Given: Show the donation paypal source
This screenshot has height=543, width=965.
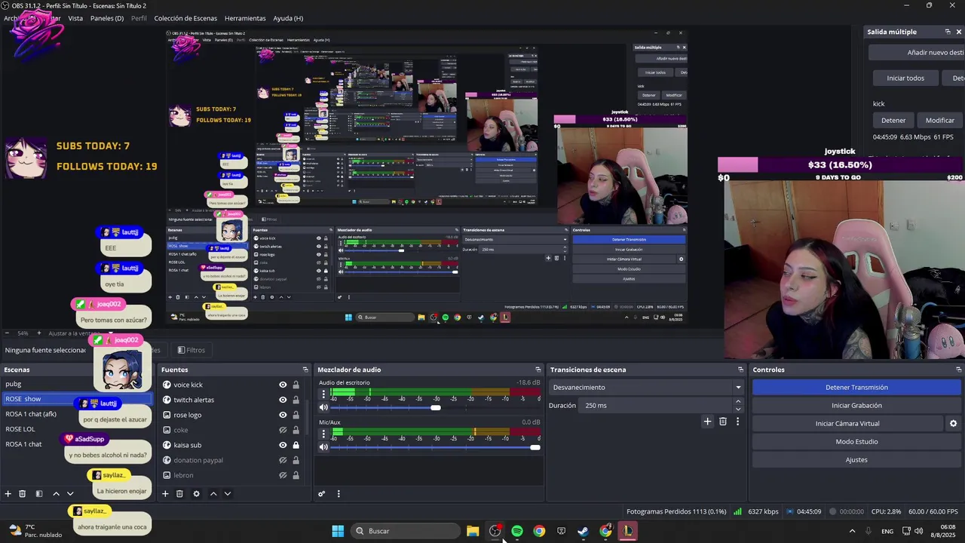Looking at the screenshot, I should coord(283,460).
